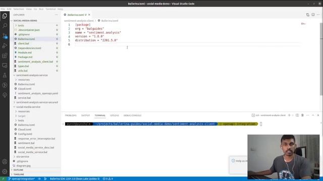Click the zsh sentiment-analysis-client terminal label
The image size is (323, 181).
pos(268,115)
